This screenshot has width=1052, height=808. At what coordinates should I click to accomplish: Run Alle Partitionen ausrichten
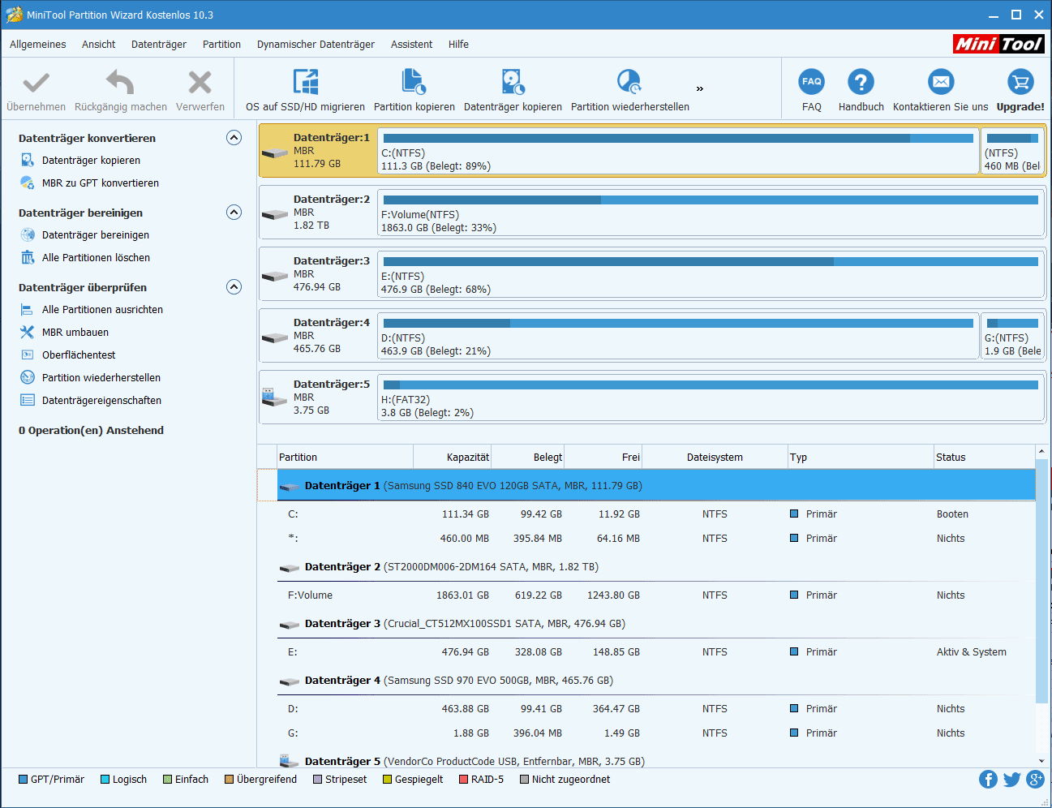point(102,310)
